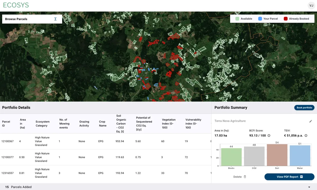This screenshot has height=190, width=317.
Task: Click the Delete link
Action: (x=237, y=177)
